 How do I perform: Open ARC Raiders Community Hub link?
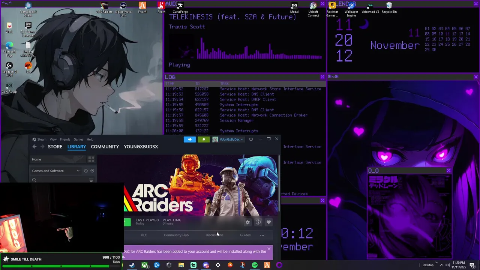click(x=176, y=235)
